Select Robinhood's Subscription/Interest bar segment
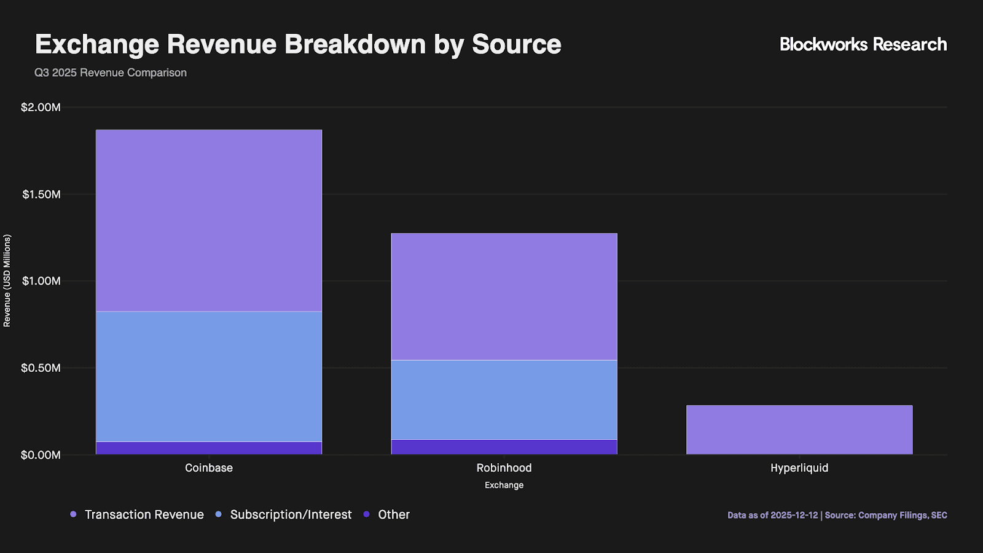This screenshot has width=983, height=553. tap(504, 399)
